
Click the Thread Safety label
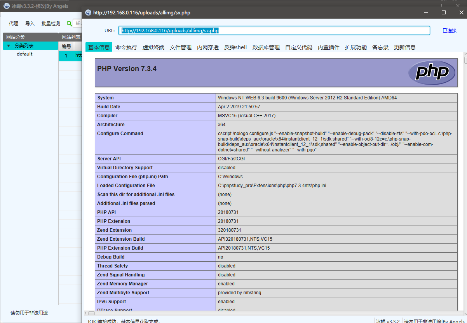[113, 266]
